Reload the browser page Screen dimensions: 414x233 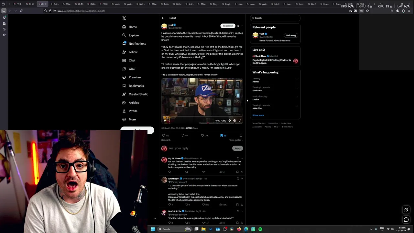pos(21,11)
